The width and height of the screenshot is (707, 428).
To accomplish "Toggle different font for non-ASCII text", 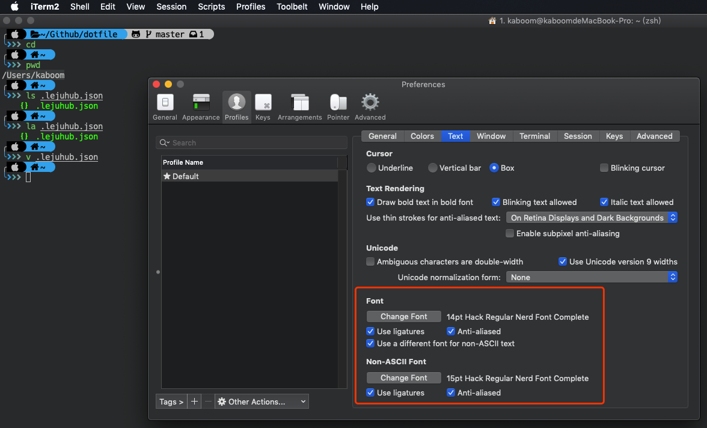I will click(370, 343).
